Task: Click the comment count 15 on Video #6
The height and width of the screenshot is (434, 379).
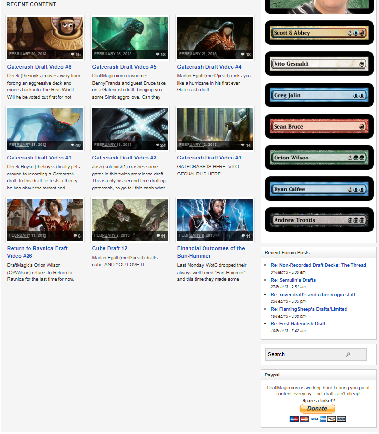Action: (76, 54)
